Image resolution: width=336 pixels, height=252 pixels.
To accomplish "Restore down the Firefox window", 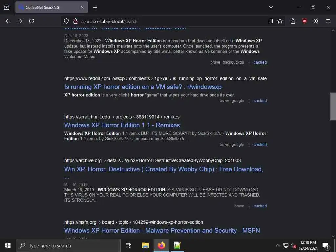I will click(x=313, y=7).
